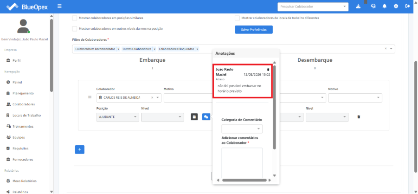Enable Mostrar colaboradores em outros níveis da mesma posição
418x194 pixels.
[x=75, y=29]
